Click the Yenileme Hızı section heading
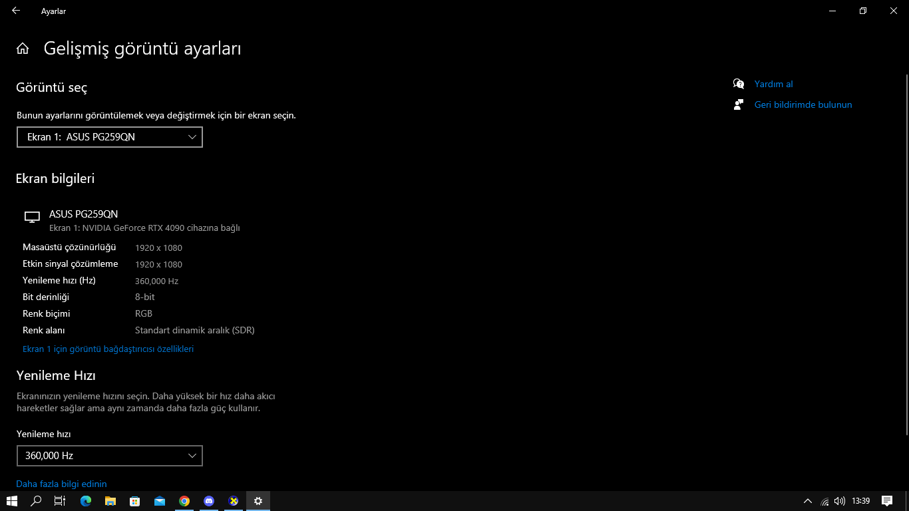The image size is (909, 511). pyautogui.click(x=56, y=375)
